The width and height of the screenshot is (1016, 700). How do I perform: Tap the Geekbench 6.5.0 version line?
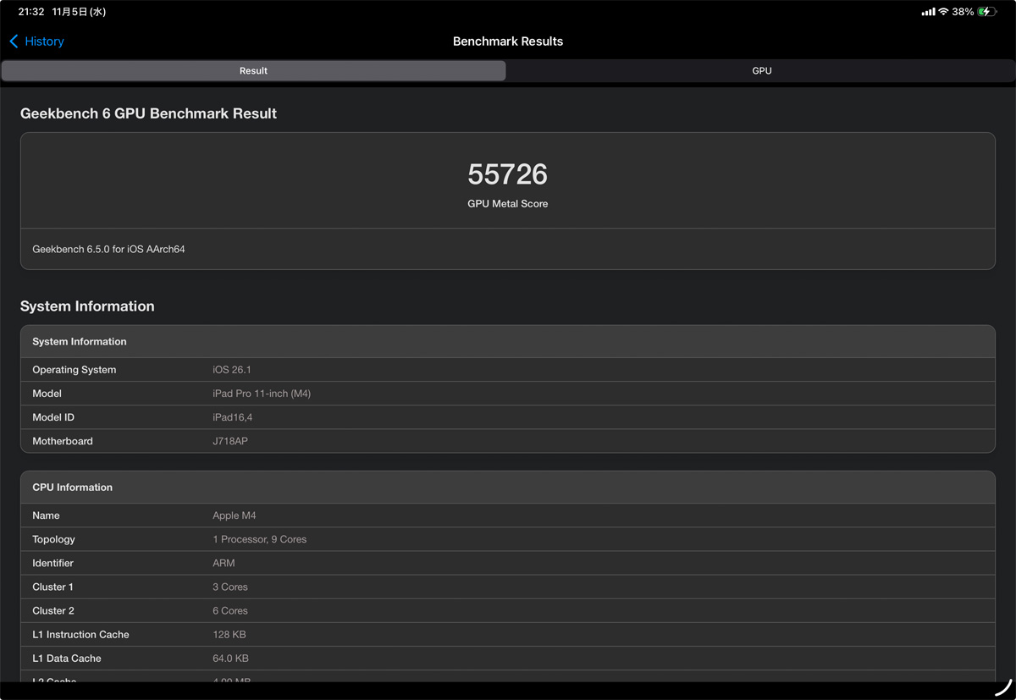click(108, 249)
